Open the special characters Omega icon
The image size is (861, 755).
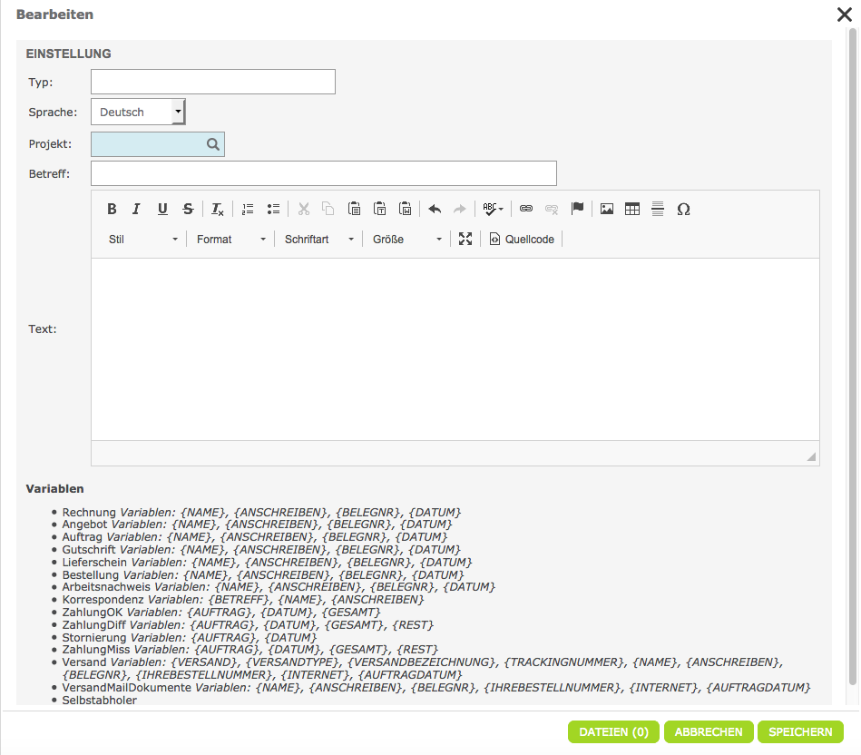(683, 209)
